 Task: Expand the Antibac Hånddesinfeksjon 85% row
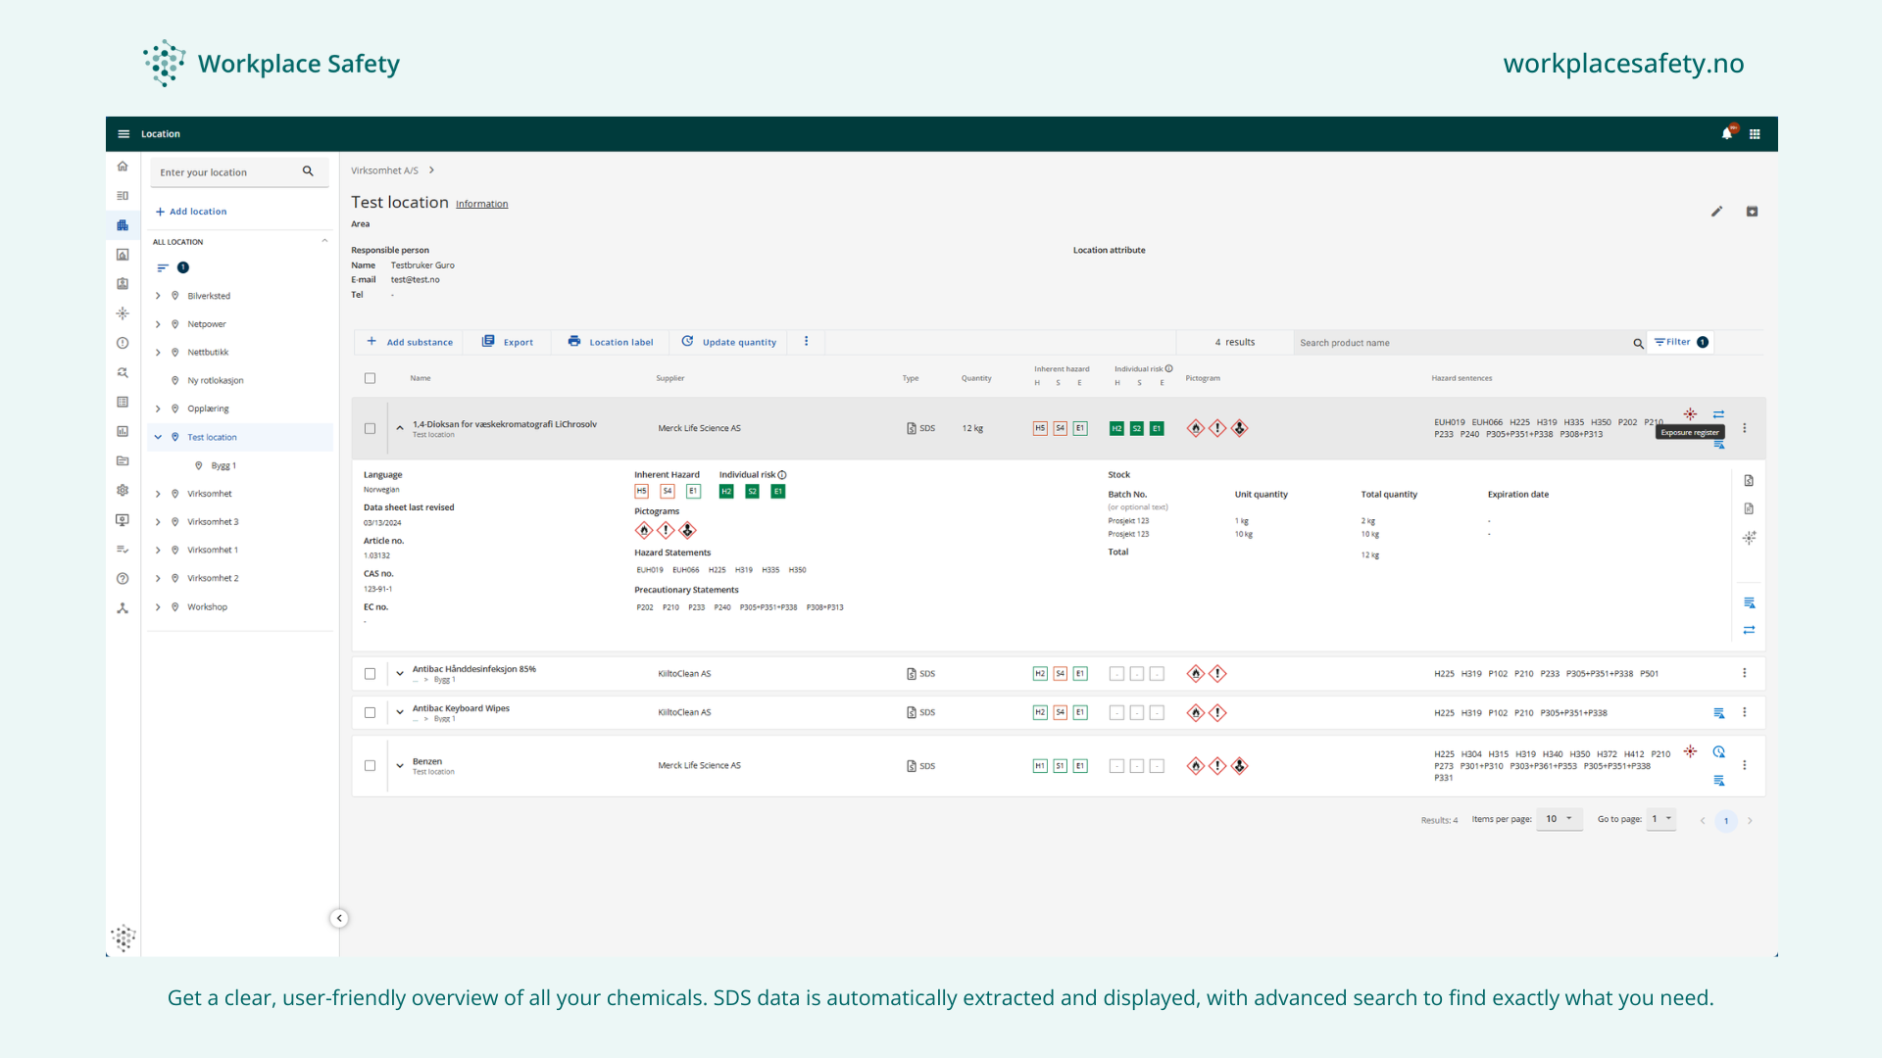tap(400, 674)
